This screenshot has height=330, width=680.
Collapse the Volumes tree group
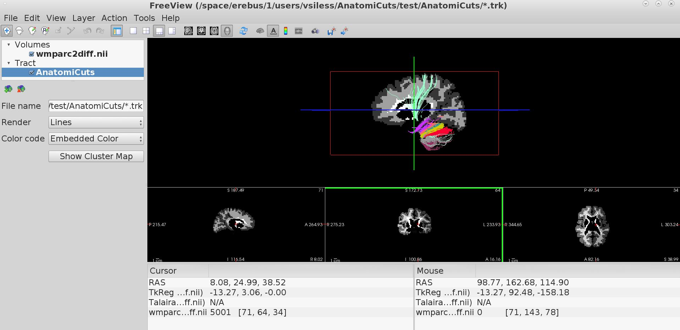click(9, 45)
